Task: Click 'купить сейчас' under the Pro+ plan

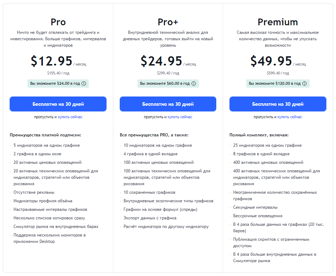Action: (x=180, y=117)
